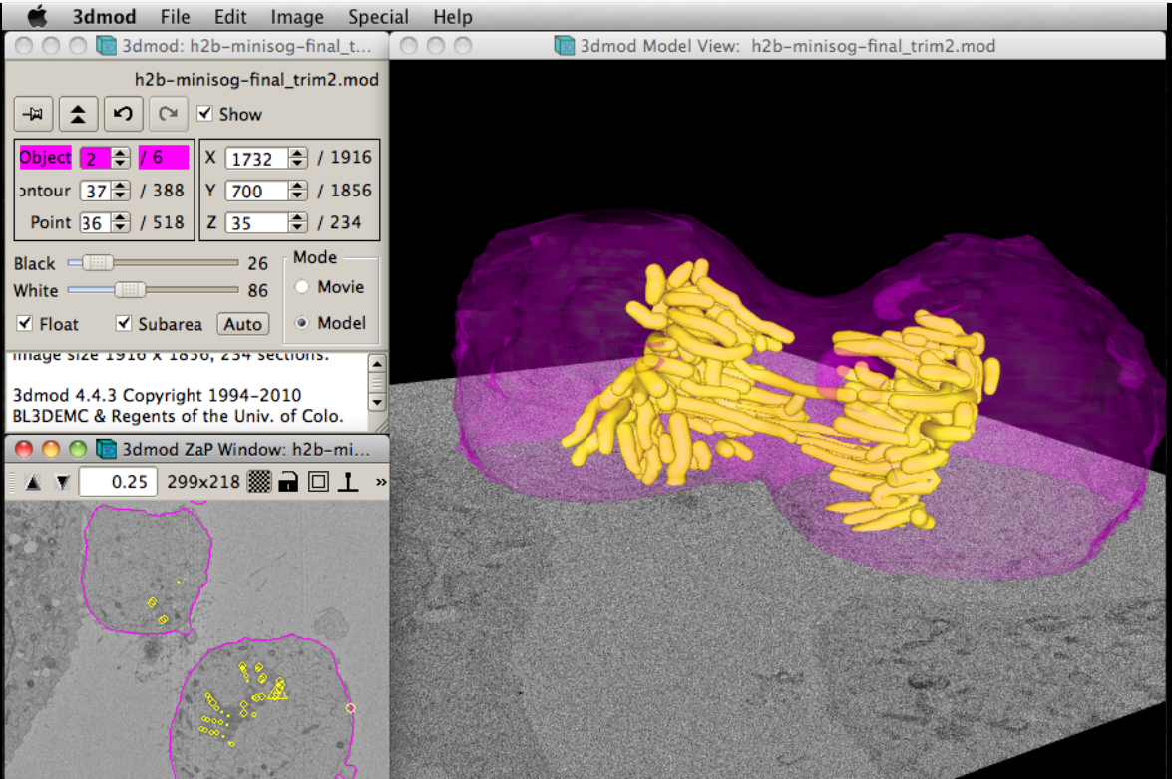The width and height of the screenshot is (1172, 779).
Task: Toggle the padlock lock icon in ZaP window
Action: pyautogui.click(x=288, y=483)
